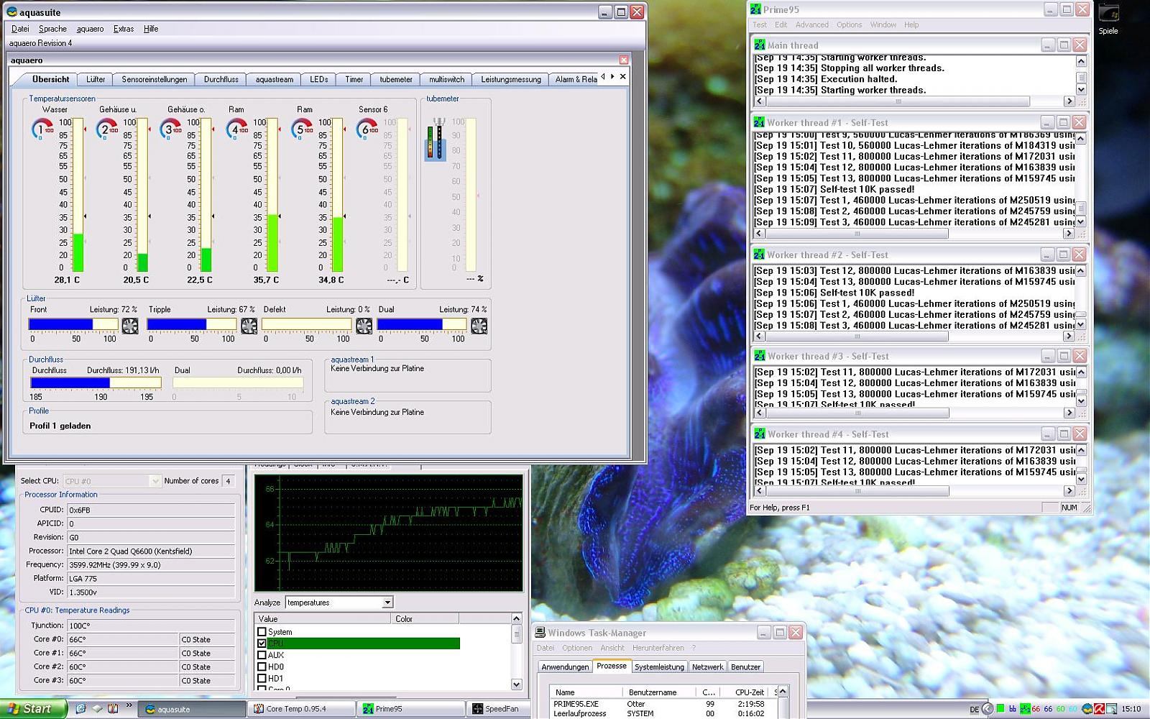Click Worker thread #4 window icon
Image resolution: width=1150 pixels, height=719 pixels.
pos(760,434)
